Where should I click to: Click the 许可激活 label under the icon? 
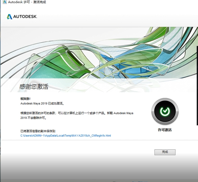pos(165,130)
